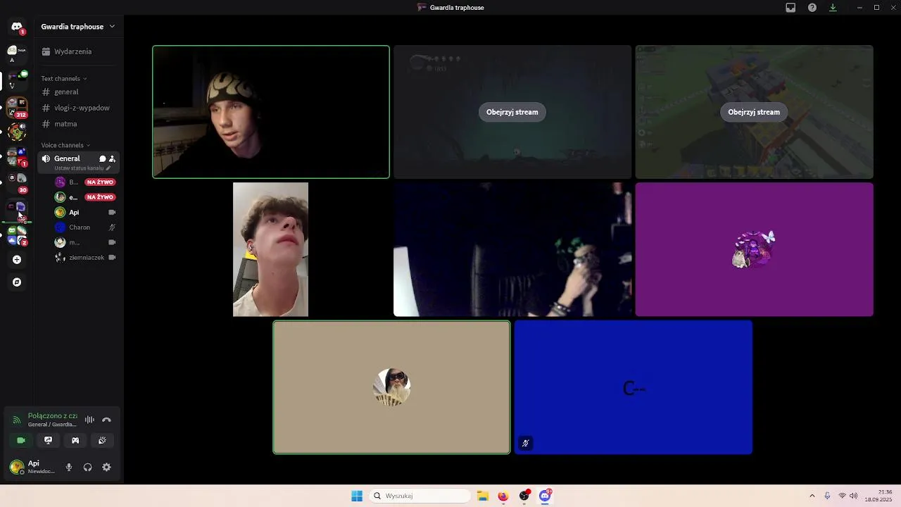Open server folder with 312 badge
This screenshot has height=507, width=901.
point(17,108)
